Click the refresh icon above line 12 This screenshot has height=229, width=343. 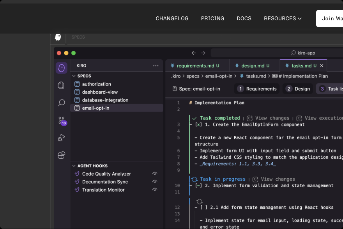tap(199, 201)
